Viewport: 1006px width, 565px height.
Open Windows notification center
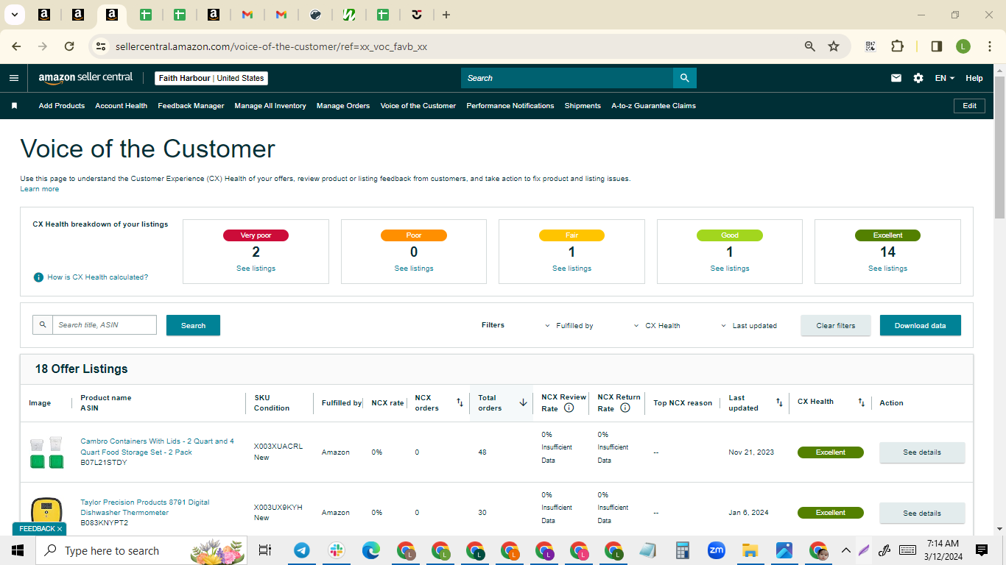click(982, 550)
